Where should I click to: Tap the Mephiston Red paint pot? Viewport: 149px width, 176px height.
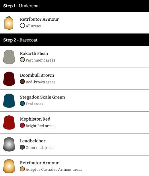tap(9, 122)
